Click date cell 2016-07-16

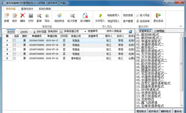pyautogui.click(x=52, y=45)
